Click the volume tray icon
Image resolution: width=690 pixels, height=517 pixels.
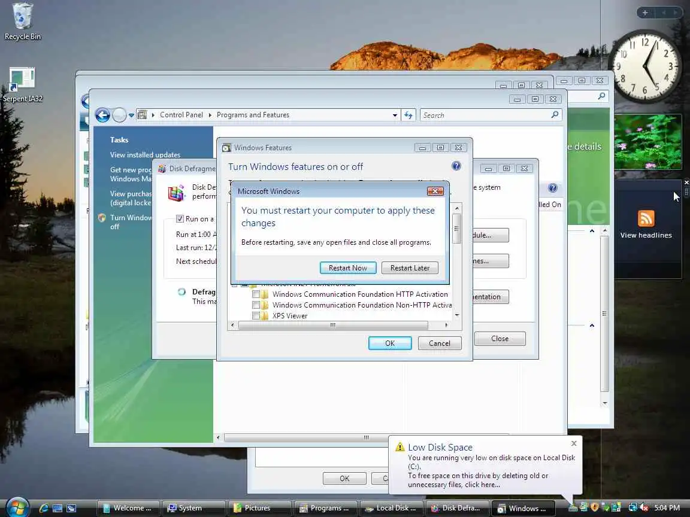(x=644, y=507)
